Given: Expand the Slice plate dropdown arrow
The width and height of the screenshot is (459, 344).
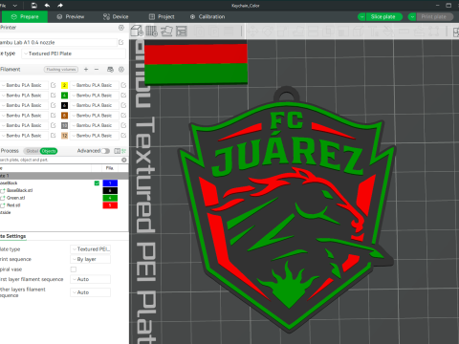Looking at the screenshot, I should 361,17.
